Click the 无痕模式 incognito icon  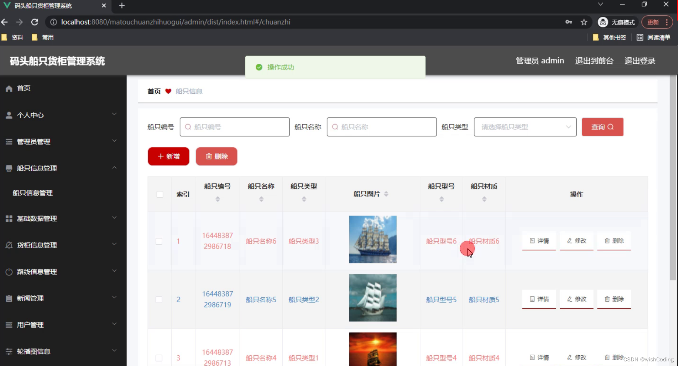click(x=603, y=22)
